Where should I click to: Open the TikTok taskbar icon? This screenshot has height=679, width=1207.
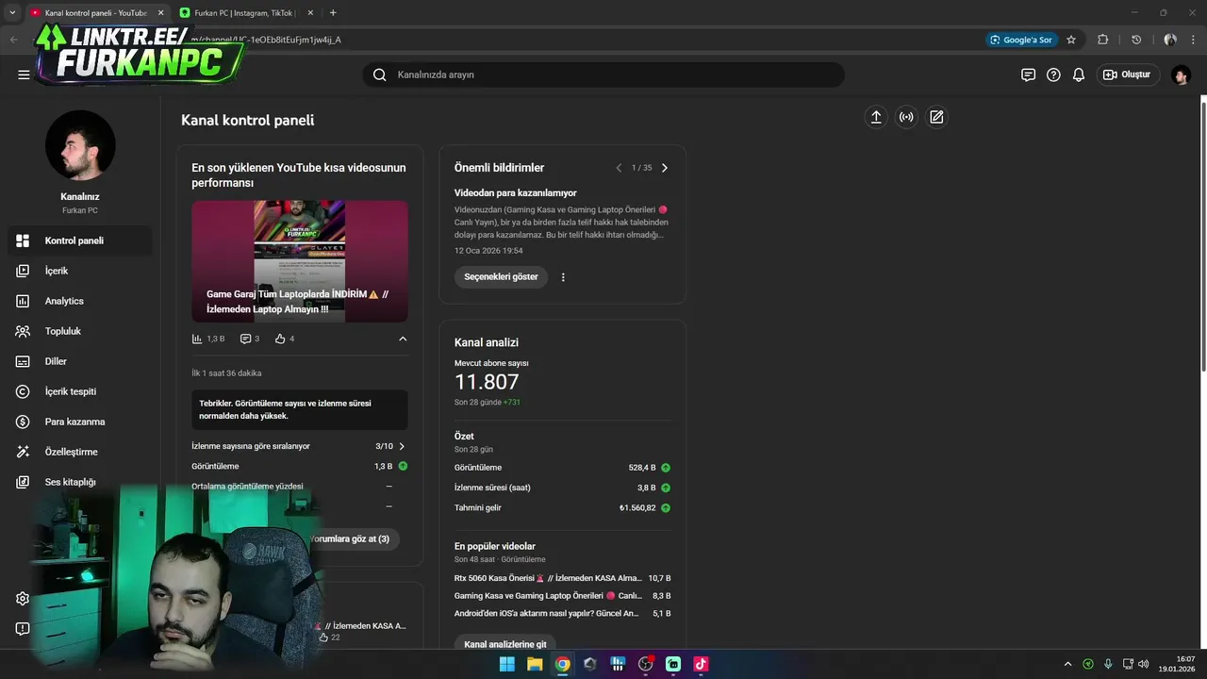pyautogui.click(x=701, y=664)
